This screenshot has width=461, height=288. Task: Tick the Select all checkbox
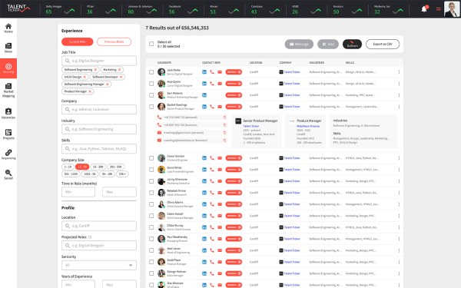pyautogui.click(x=151, y=44)
